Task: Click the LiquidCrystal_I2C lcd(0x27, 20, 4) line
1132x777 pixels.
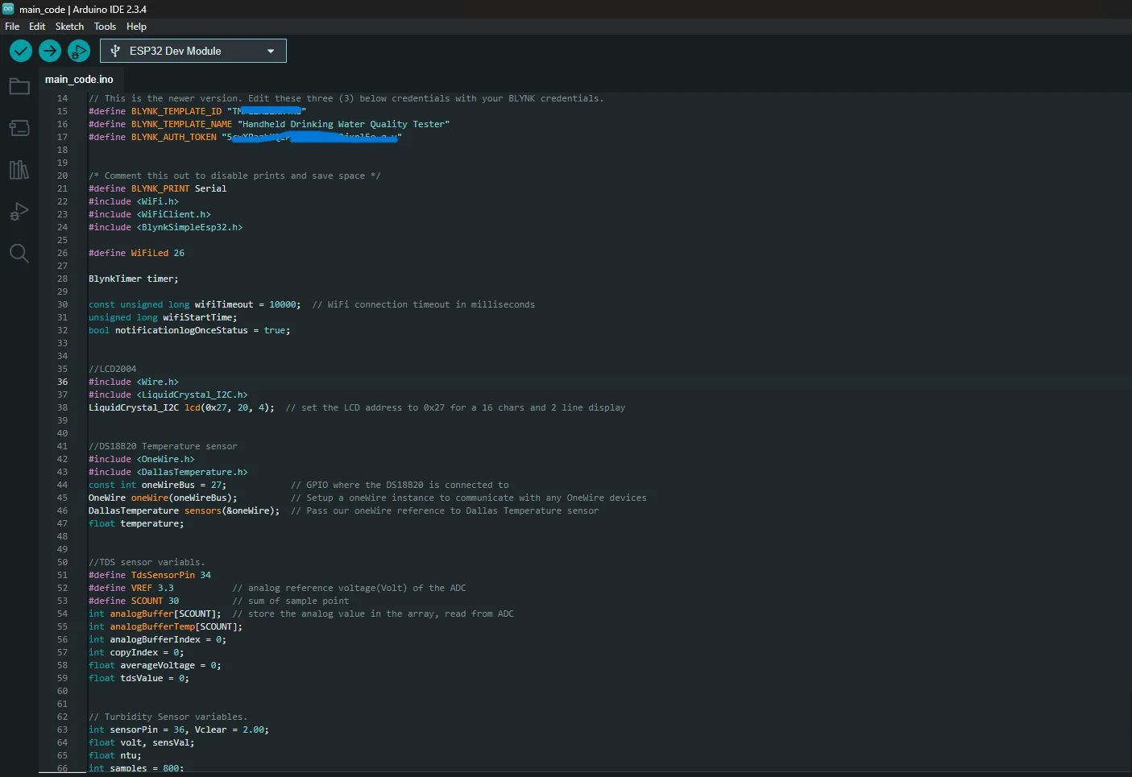Action: (x=181, y=407)
